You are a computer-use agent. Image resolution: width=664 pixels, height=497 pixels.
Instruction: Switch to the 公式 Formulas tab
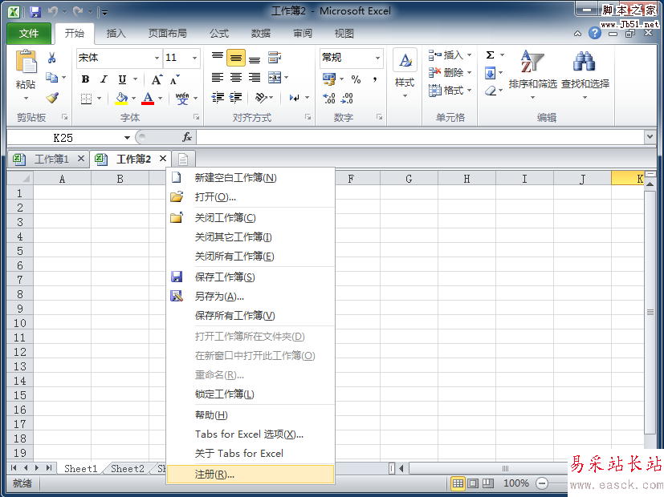tap(219, 34)
